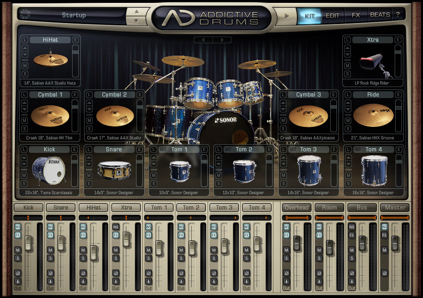Adjust the Kick channel volume fader
Image resolution: width=423 pixels, height=298 pixels.
click(28, 243)
